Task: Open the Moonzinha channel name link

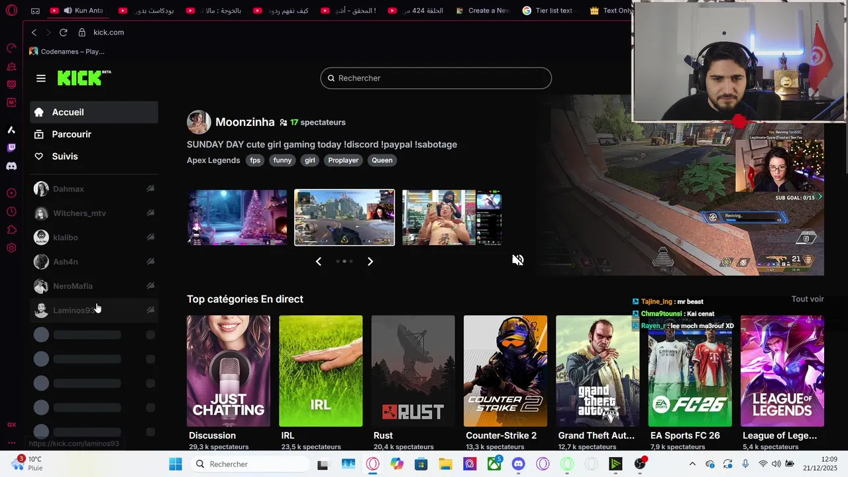Action: coord(245,122)
